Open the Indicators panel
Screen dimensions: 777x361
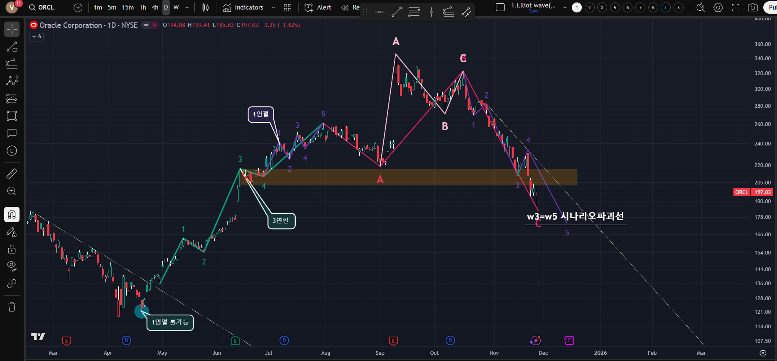pos(243,7)
